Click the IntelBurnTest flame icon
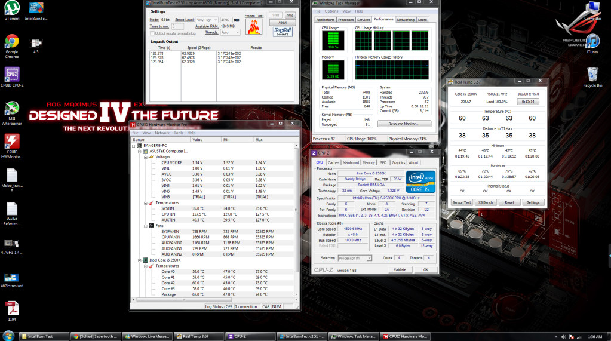The width and height of the screenshot is (611, 341). 254,27
